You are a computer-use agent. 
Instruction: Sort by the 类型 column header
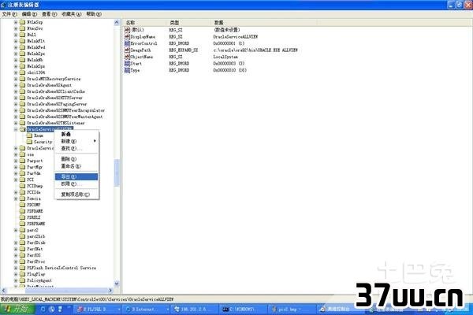[188, 23]
